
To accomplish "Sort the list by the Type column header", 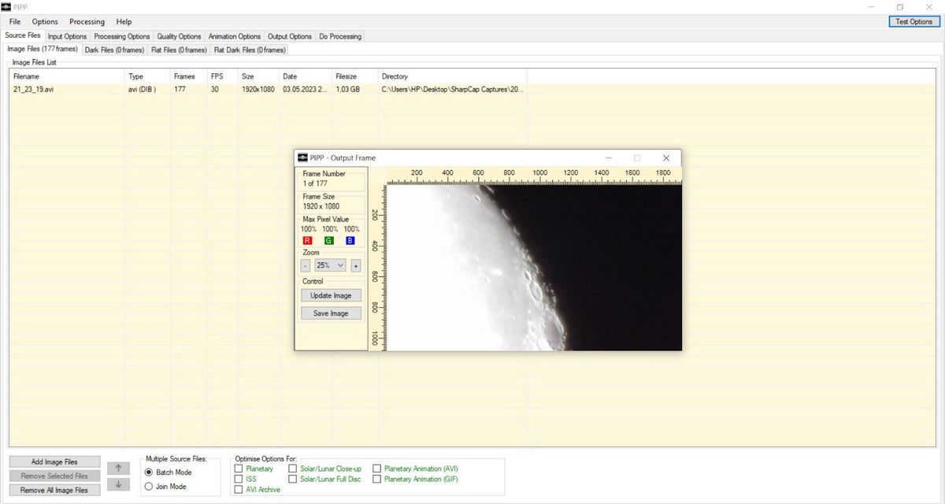I will (x=147, y=76).
